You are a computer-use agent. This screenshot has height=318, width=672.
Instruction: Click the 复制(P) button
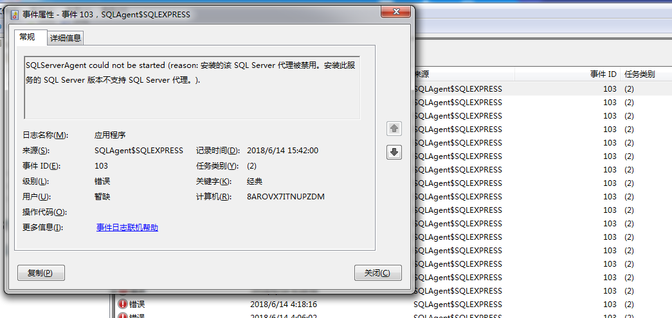[41, 272]
